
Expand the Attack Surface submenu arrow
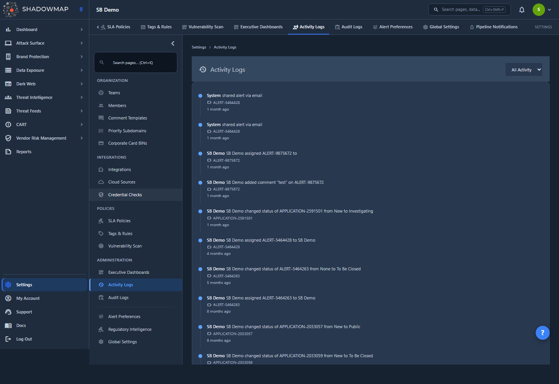pos(82,43)
